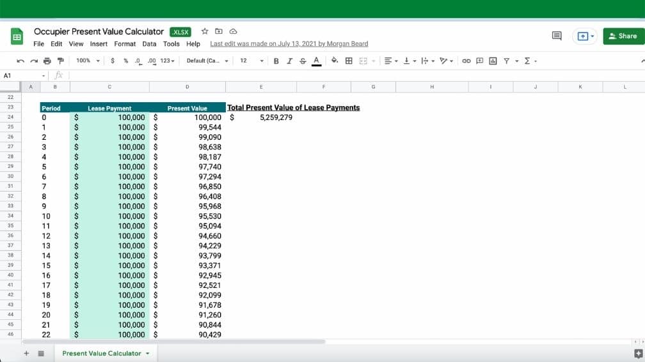Click the Undo icon
This screenshot has width=645, height=362.
pyautogui.click(x=20, y=61)
